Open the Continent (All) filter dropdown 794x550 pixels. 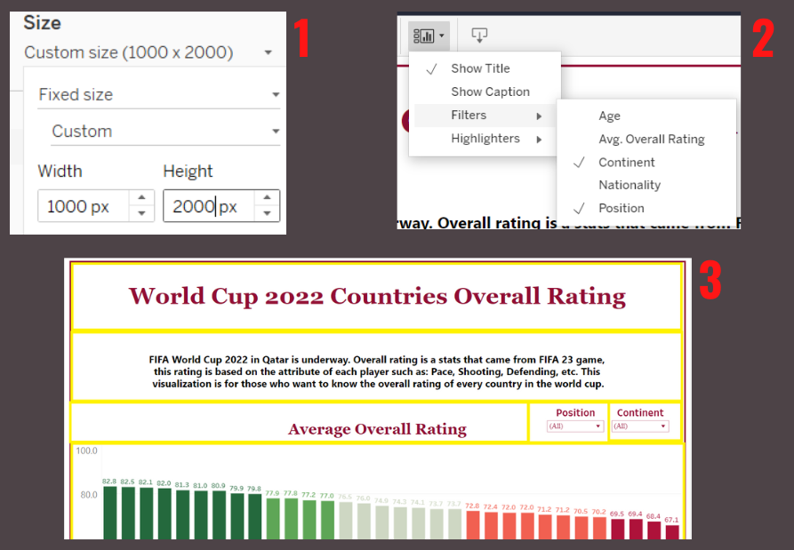pyautogui.click(x=640, y=426)
